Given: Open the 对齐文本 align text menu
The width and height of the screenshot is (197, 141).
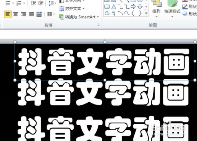Looking at the screenshot, I should tap(72, 9).
